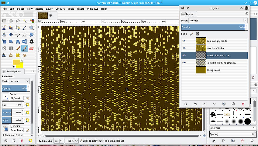Select the Text tool

pos(32,41)
